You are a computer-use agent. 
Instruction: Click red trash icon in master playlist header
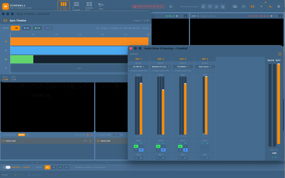coord(92,135)
